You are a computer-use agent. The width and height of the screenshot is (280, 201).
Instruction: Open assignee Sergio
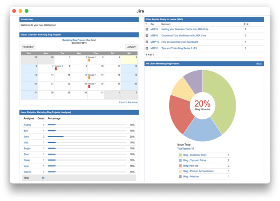27,149
